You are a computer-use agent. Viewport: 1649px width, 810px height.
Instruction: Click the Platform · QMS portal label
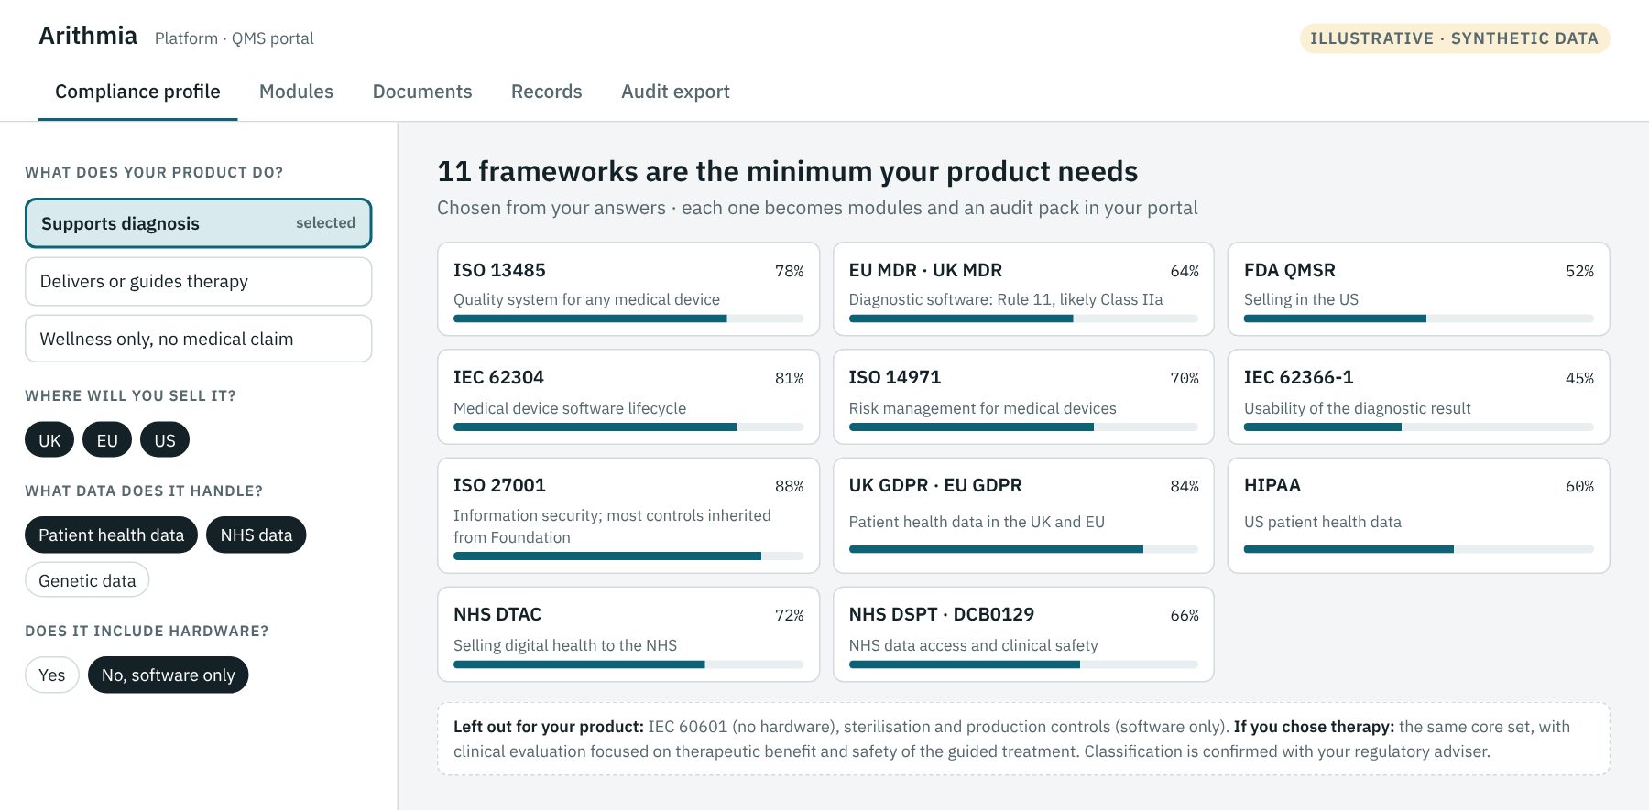pyautogui.click(x=234, y=38)
